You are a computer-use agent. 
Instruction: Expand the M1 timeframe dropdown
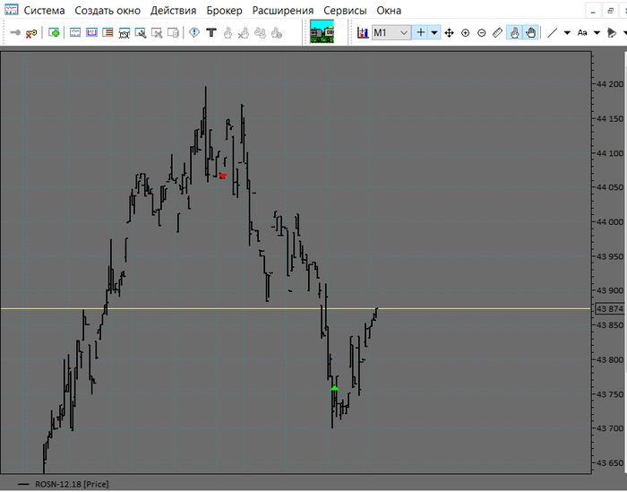pos(404,32)
